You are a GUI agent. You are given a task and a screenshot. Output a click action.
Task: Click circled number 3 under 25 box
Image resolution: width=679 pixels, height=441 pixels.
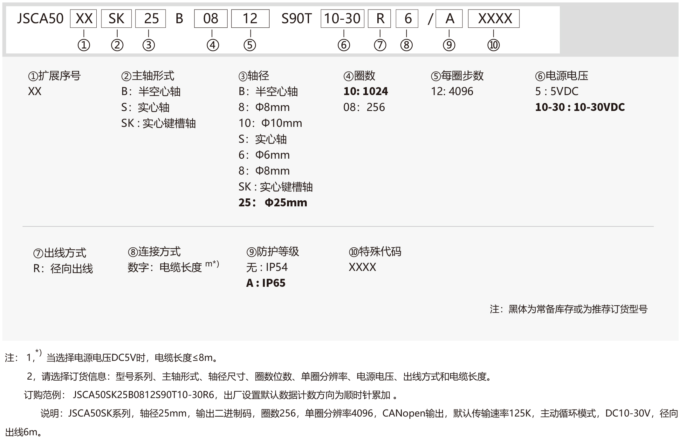[x=148, y=45]
